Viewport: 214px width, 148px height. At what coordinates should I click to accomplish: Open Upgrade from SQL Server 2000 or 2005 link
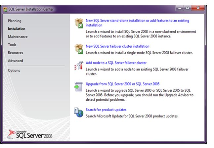pyautogui.click(x=123, y=84)
